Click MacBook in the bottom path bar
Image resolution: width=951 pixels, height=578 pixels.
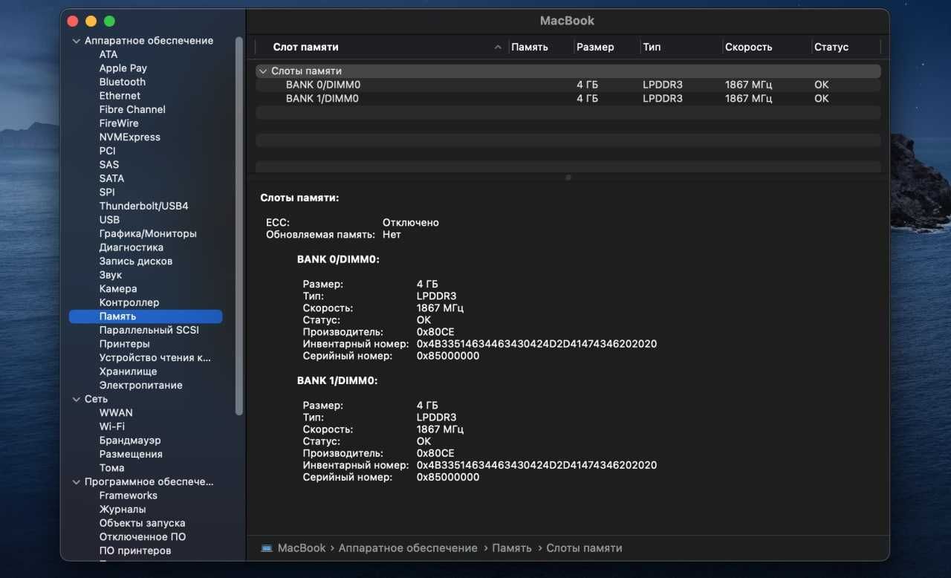(x=302, y=548)
